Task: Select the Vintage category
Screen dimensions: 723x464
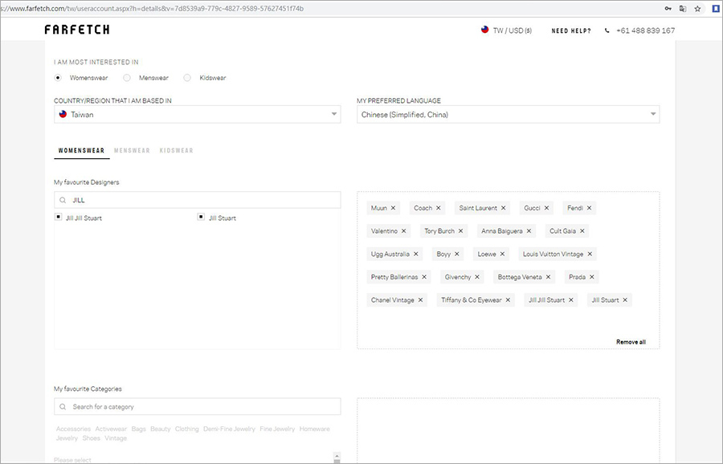Action: (x=116, y=438)
